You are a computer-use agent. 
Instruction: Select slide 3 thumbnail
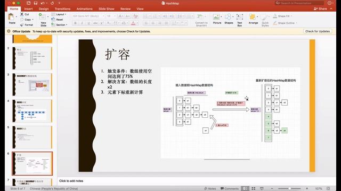(x=33, y=84)
